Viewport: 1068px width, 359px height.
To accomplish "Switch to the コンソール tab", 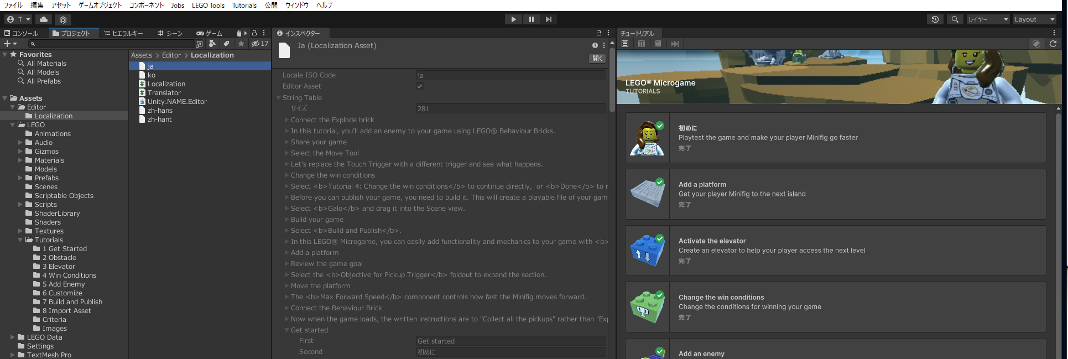I will click(x=21, y=33).
